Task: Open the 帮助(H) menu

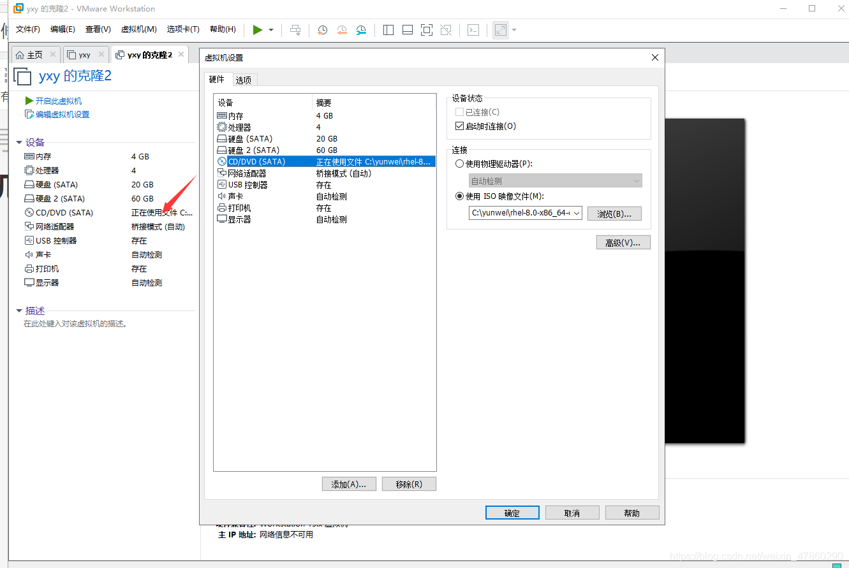Action: tap(223, 29)
